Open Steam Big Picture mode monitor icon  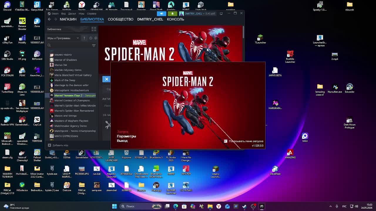click(x=221, y=13)
